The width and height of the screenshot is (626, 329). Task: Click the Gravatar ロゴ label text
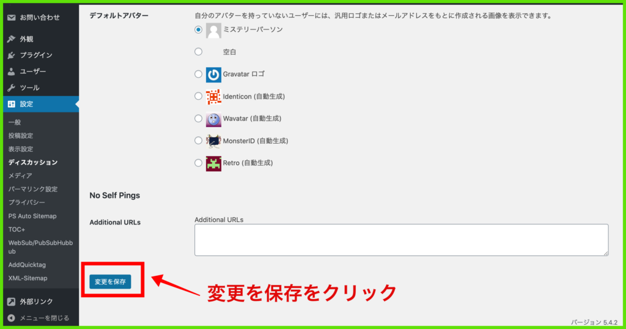[x=243, y=74]
